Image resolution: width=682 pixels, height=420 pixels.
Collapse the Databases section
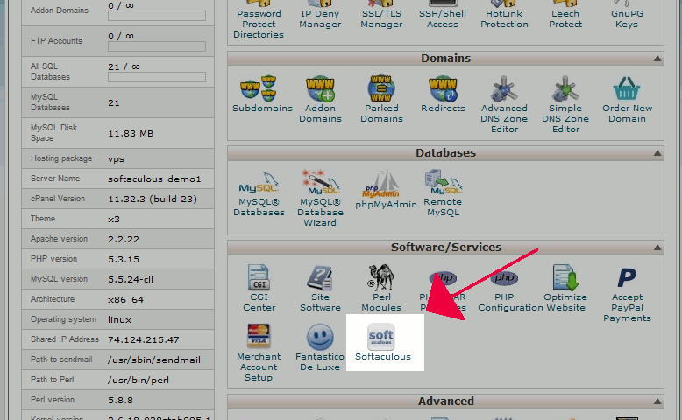pos(657,153)
